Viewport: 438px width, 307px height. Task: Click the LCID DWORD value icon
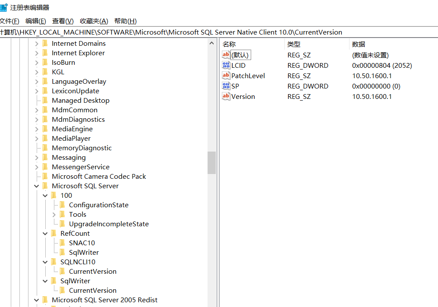[226, 65]
